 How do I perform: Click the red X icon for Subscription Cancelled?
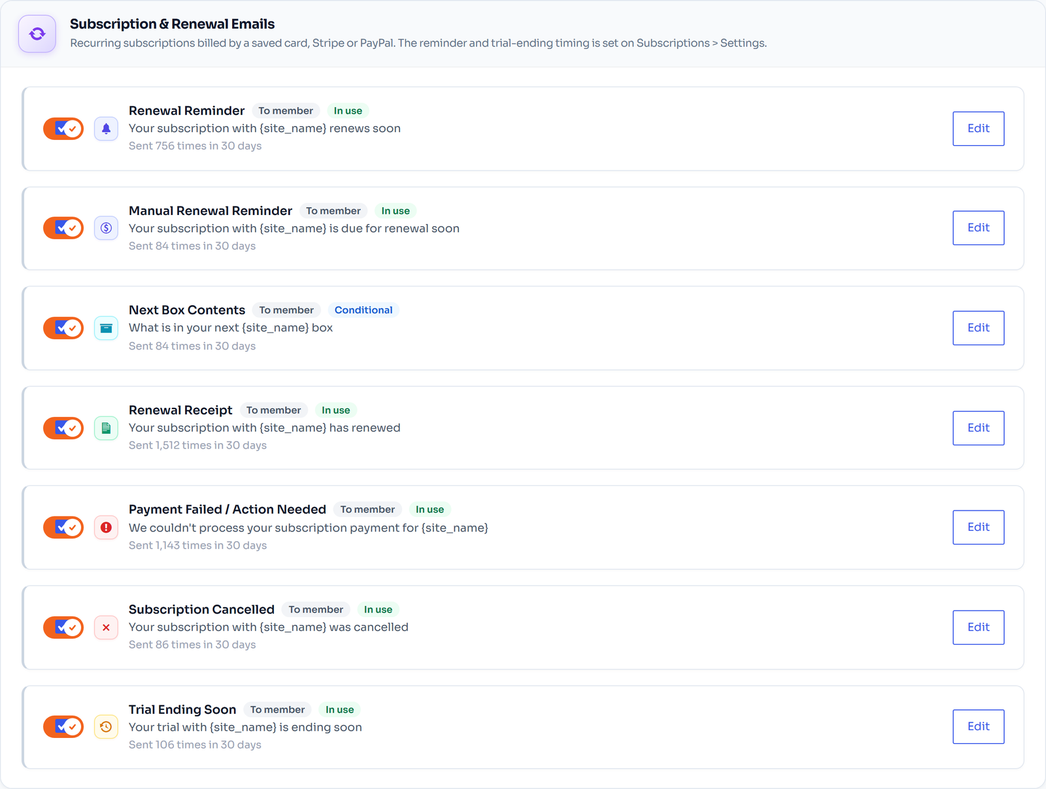tap(106, 628)
